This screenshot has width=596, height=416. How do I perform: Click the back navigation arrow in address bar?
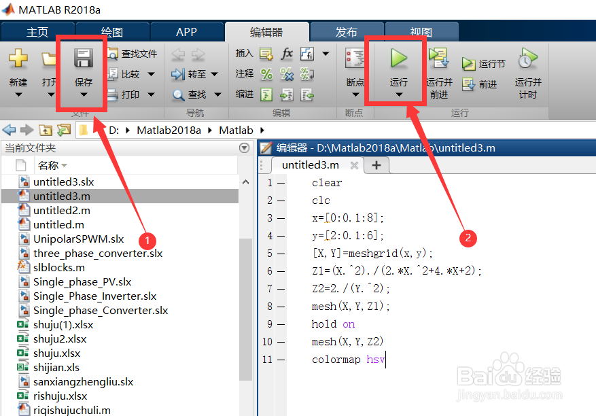(x=9, y=131)
